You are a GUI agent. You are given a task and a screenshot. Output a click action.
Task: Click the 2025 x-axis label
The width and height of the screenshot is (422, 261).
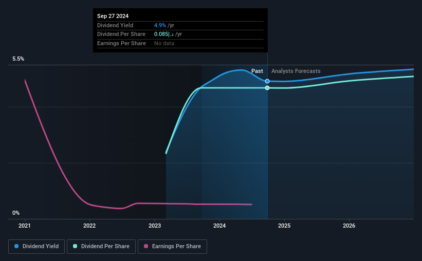(x=284, y=226)
